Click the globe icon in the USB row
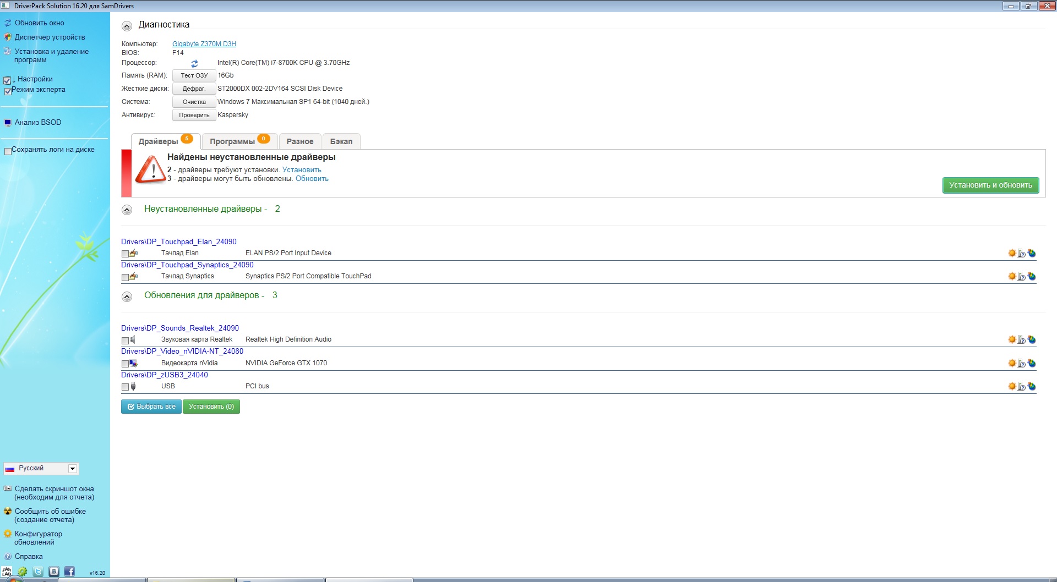Screen dimensions: 1057x582 click(x=1032, y=386)
